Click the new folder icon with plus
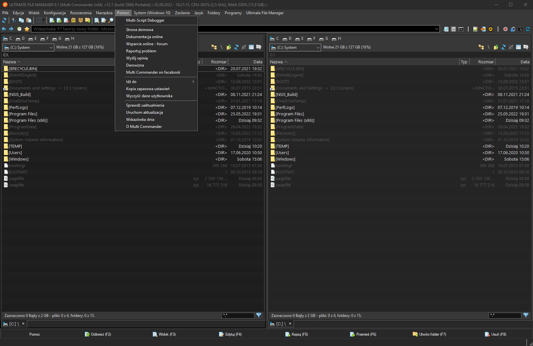Viewport: 533px width, 346px height. point(88,20)
